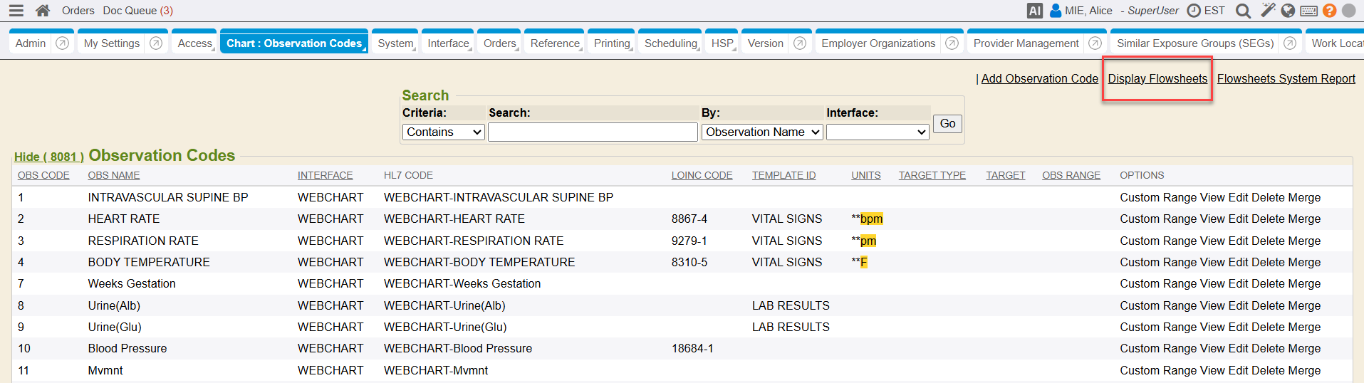The image size is (1364, 383).
Task: Go to the home page icon
Action: click(x=43, y=11)
